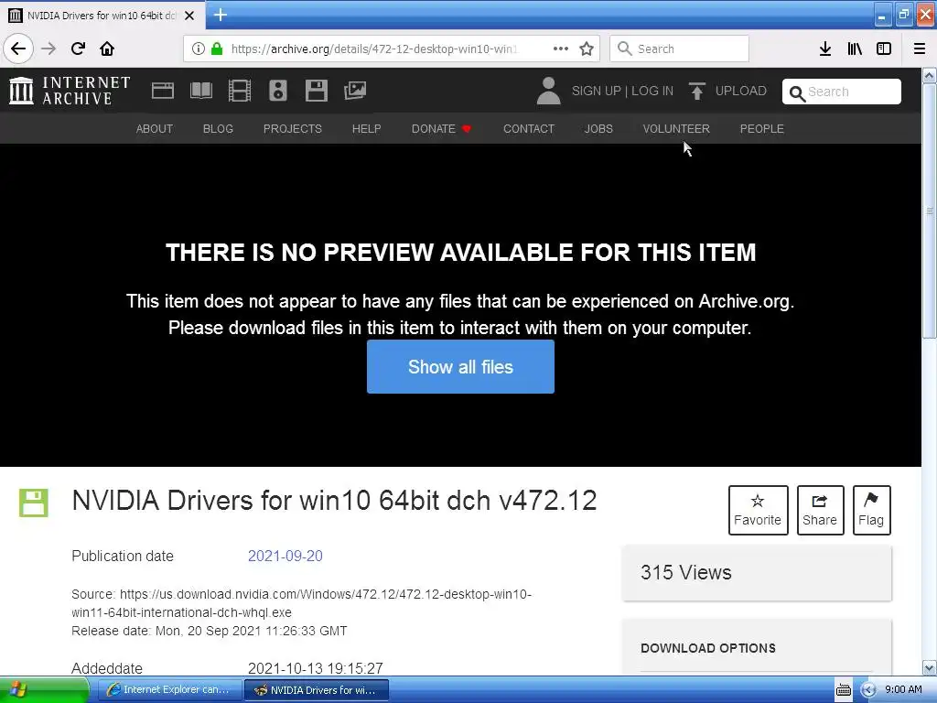
Task: Click scrollbar down arrow
Action: (929, 667)
